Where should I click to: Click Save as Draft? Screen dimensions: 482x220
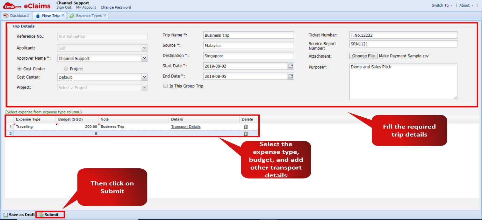[19, 215]
